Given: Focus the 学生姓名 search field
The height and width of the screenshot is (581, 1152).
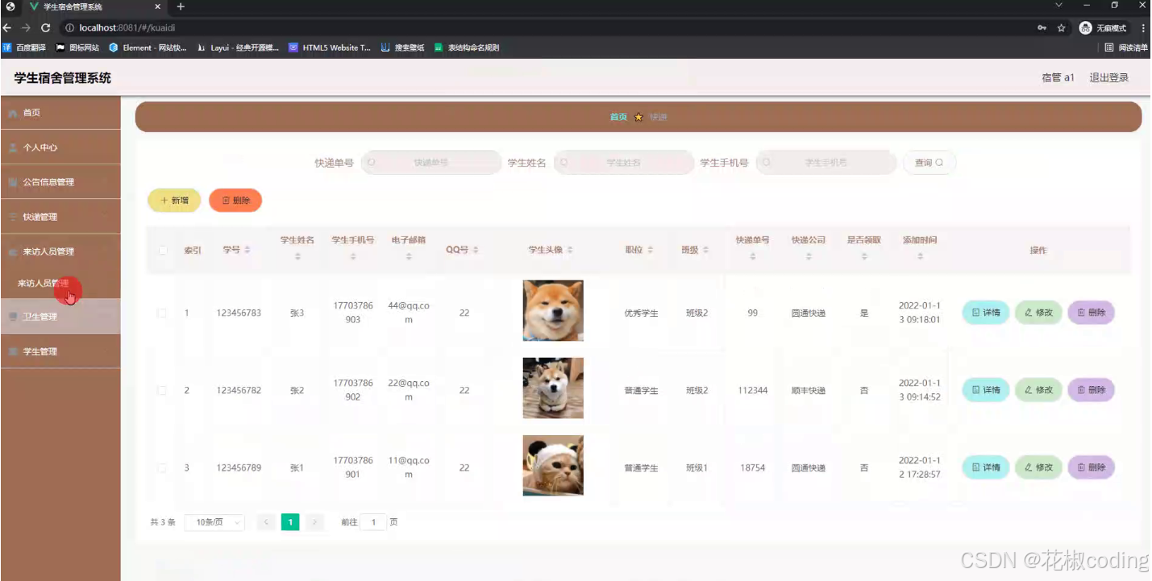Looking at the screenshot, I should tap(624, 163).
